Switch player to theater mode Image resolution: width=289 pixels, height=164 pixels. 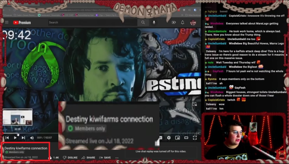coord(186,138)
